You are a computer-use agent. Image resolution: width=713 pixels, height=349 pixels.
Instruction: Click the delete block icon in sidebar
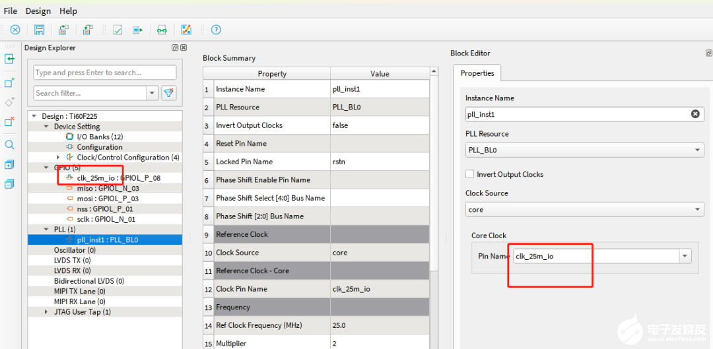coord(10,122)
